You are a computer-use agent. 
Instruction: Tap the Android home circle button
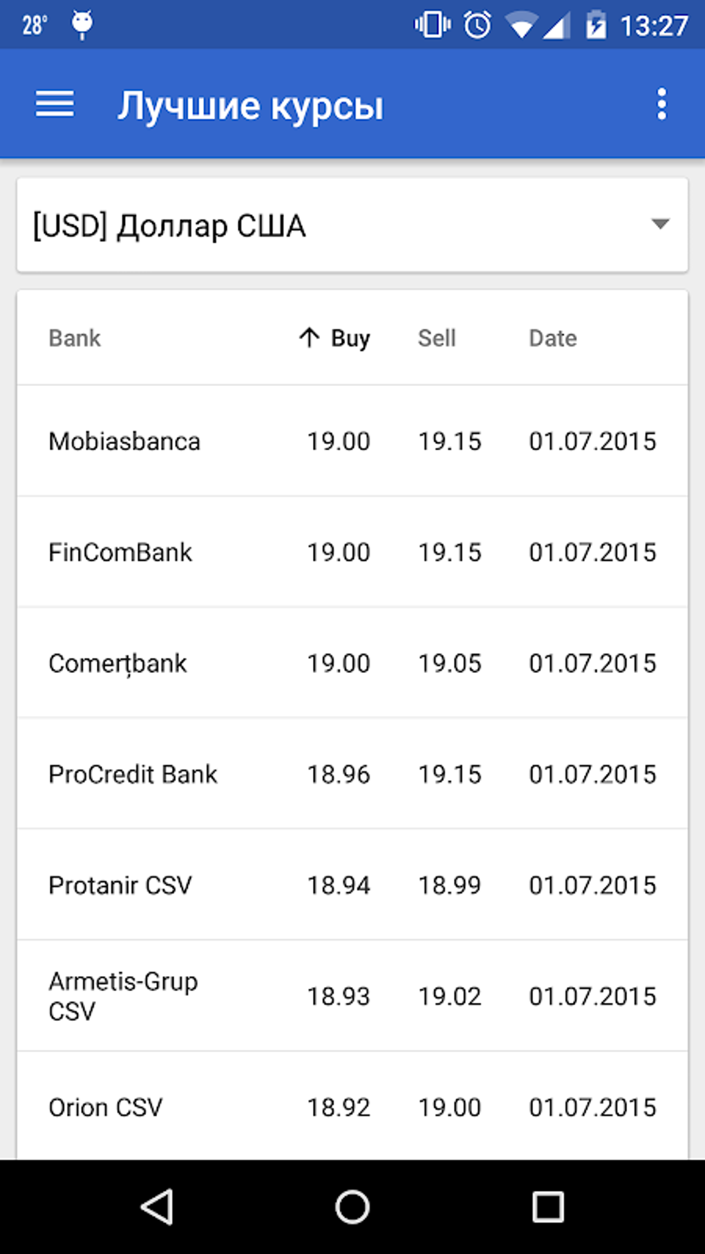point(352,1207)
